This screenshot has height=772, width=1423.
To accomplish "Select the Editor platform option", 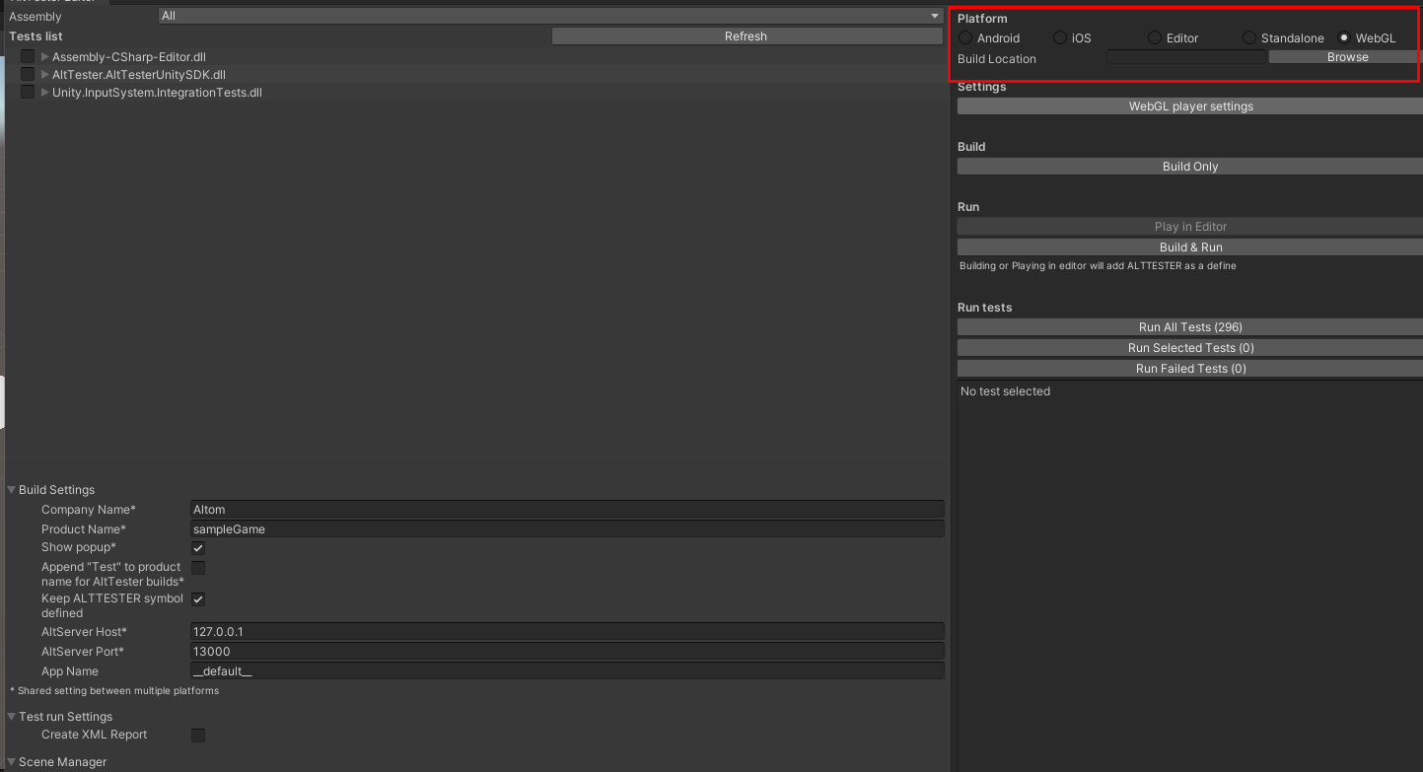I will 1153,37.
